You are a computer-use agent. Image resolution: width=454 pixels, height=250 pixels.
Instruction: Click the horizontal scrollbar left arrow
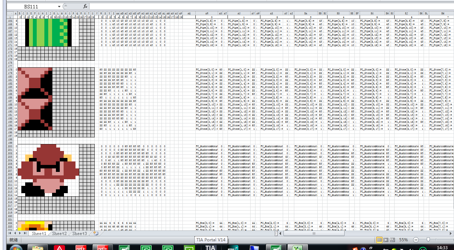280,233
